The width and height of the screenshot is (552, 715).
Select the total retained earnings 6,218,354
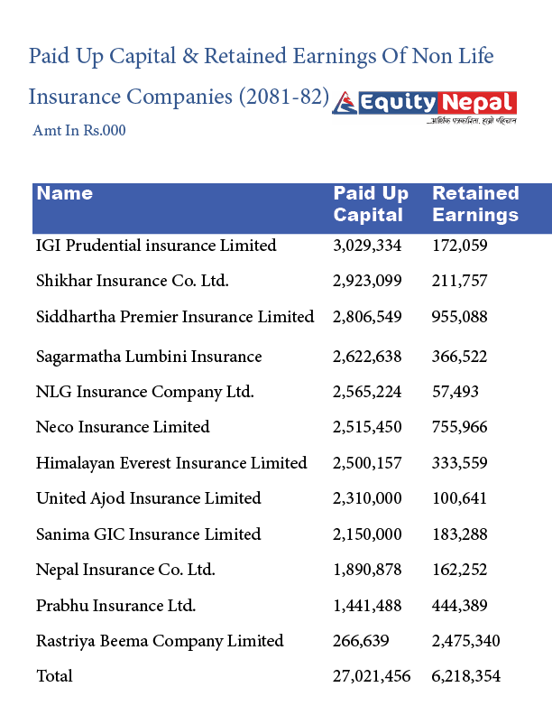pyautogui.click(x=466, y=676)
